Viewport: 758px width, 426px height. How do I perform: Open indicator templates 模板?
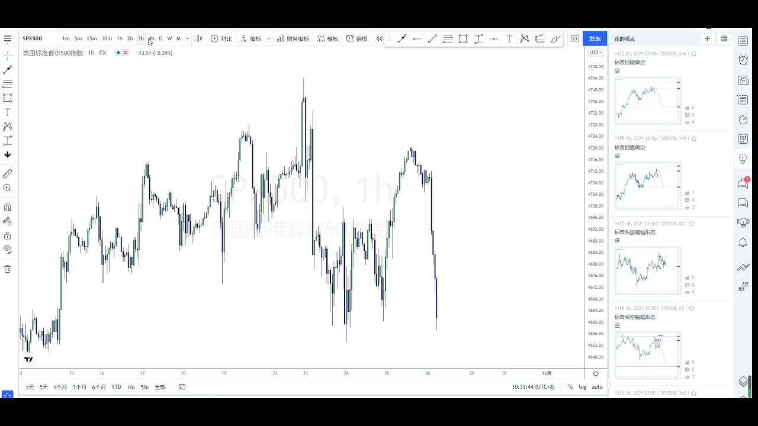pos(327,38)
